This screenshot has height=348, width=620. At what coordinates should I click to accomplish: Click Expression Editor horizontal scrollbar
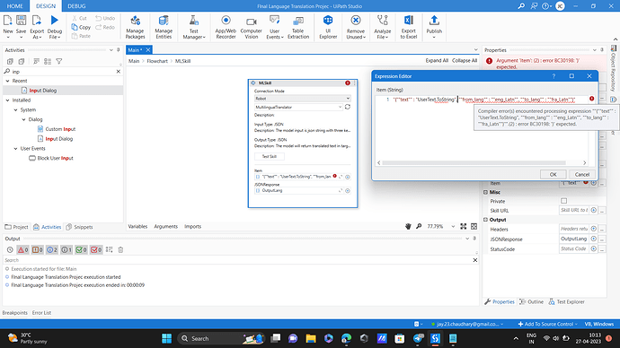pyautogui.click(x=474, y=162)
